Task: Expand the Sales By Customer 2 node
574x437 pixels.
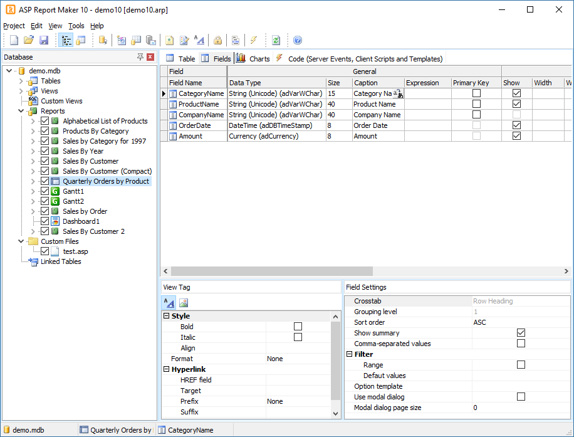Action: click(33, 231)
